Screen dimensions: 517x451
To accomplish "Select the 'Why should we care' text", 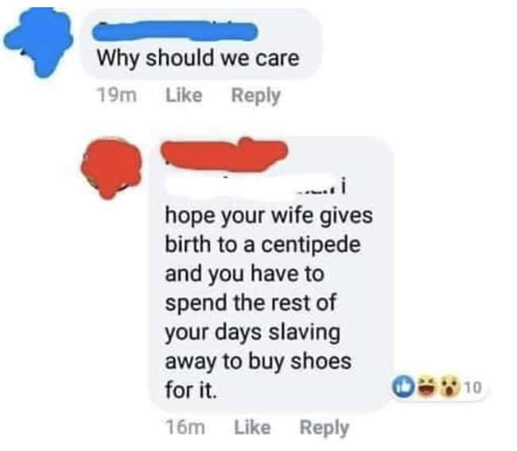I will click(x=199, y=59).
